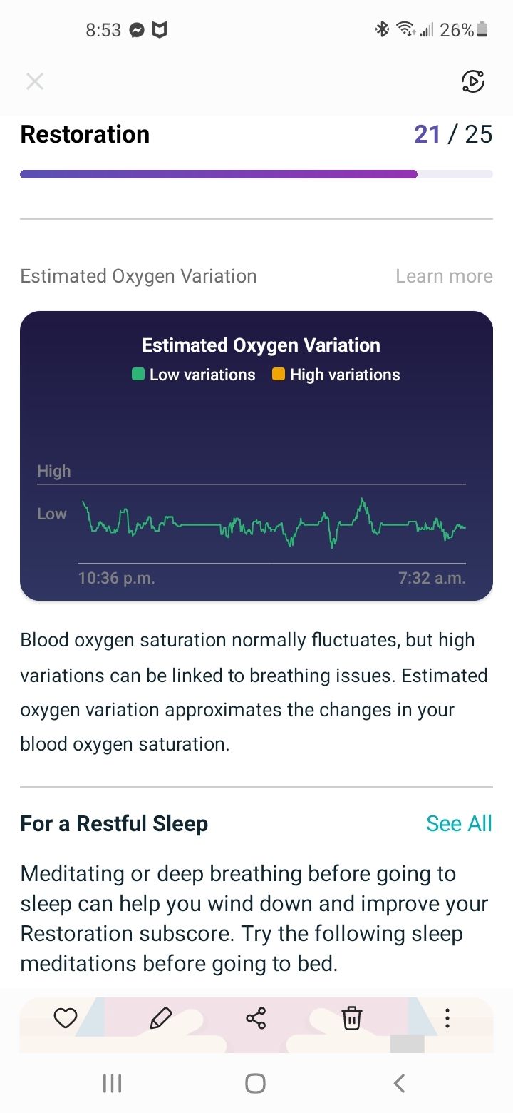Image resolution: width=513 pixels, height=1113 pixels.
Task: Tap the battery indicator in the status bar
Action: coord(482,29)
